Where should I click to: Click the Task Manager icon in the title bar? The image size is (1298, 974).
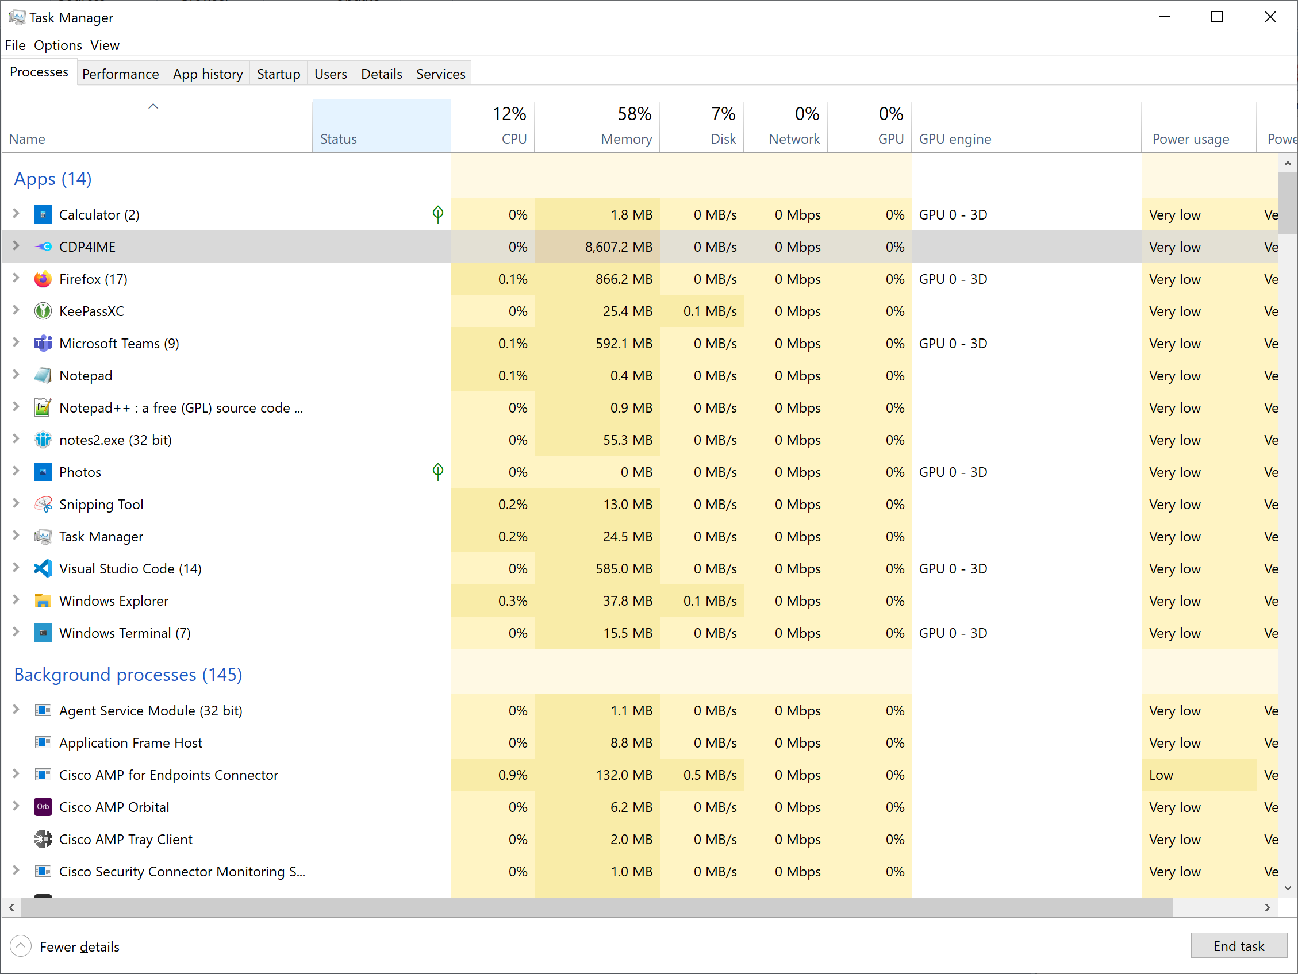point(17,17)
